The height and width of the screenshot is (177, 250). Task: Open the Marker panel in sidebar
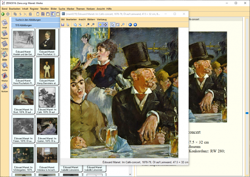[x=5, y=77]
